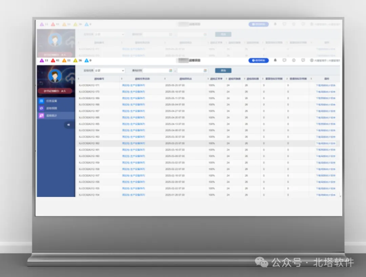Download report link in row XJ-DC02A312-169

tap(326, 98)
